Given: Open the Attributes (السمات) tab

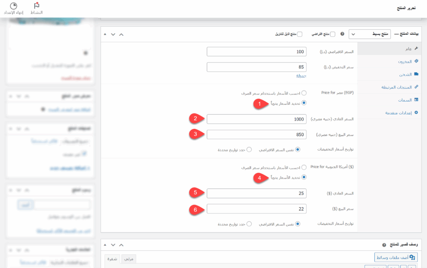Looking at the screenshot, I should [x=403, y=100].
